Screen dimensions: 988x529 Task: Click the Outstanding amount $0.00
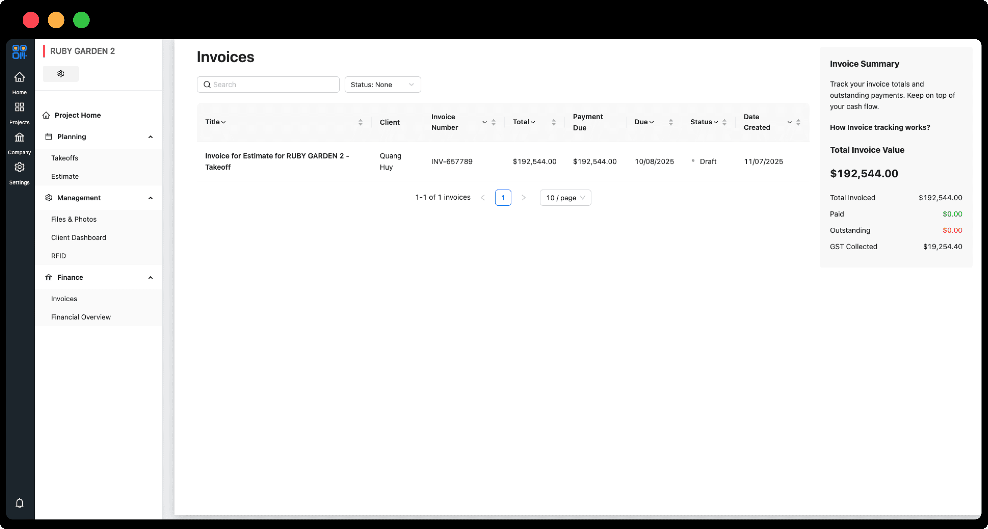coord(952,230)
